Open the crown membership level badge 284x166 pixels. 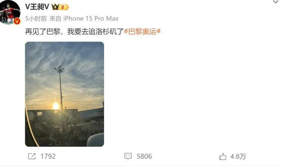[60, 7]
